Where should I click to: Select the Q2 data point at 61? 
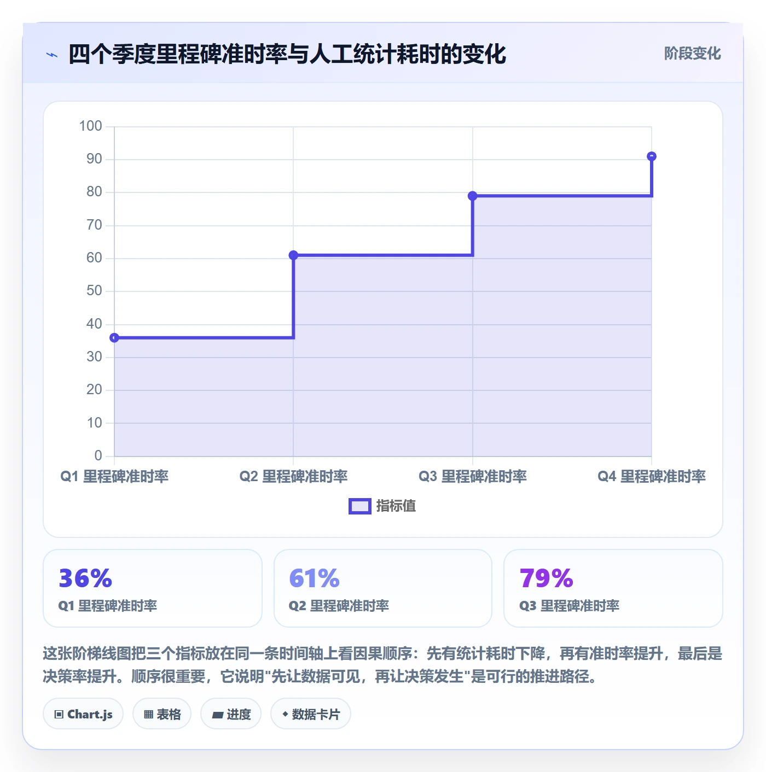tap(293, 255)
